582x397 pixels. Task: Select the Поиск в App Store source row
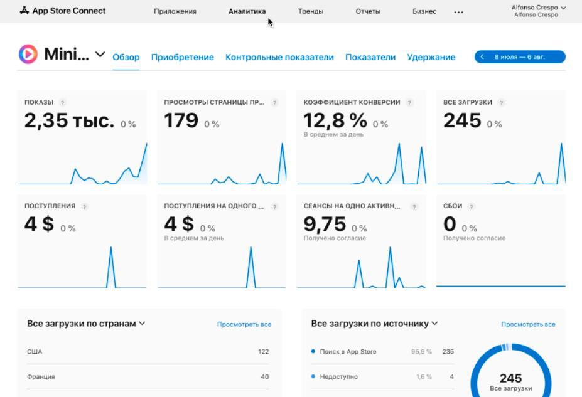382,351
